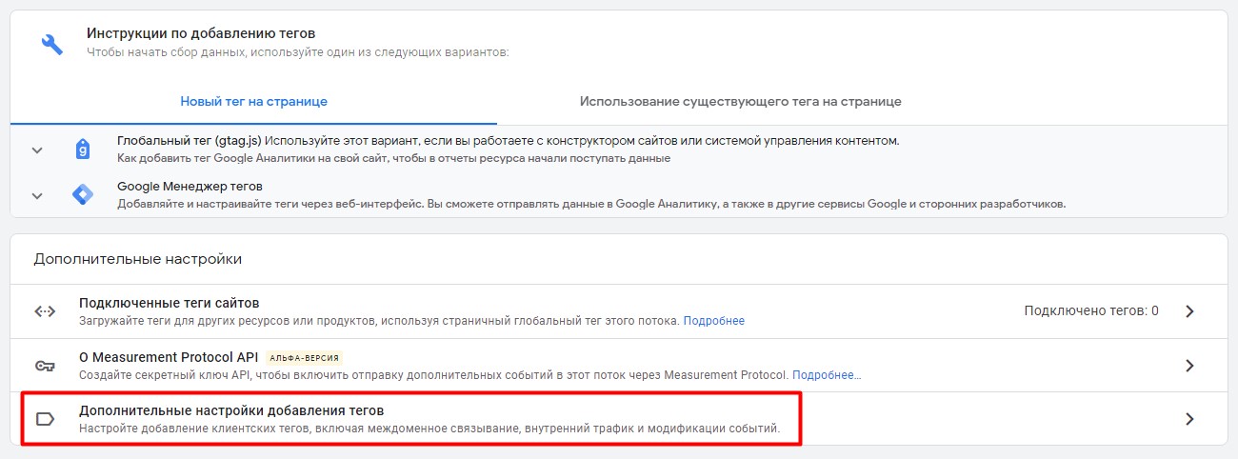Open Дополнительные настройки добавления тегов row
Viewport: 1238px width, 459px height.
pyautogui.click(x=619, y=419)
